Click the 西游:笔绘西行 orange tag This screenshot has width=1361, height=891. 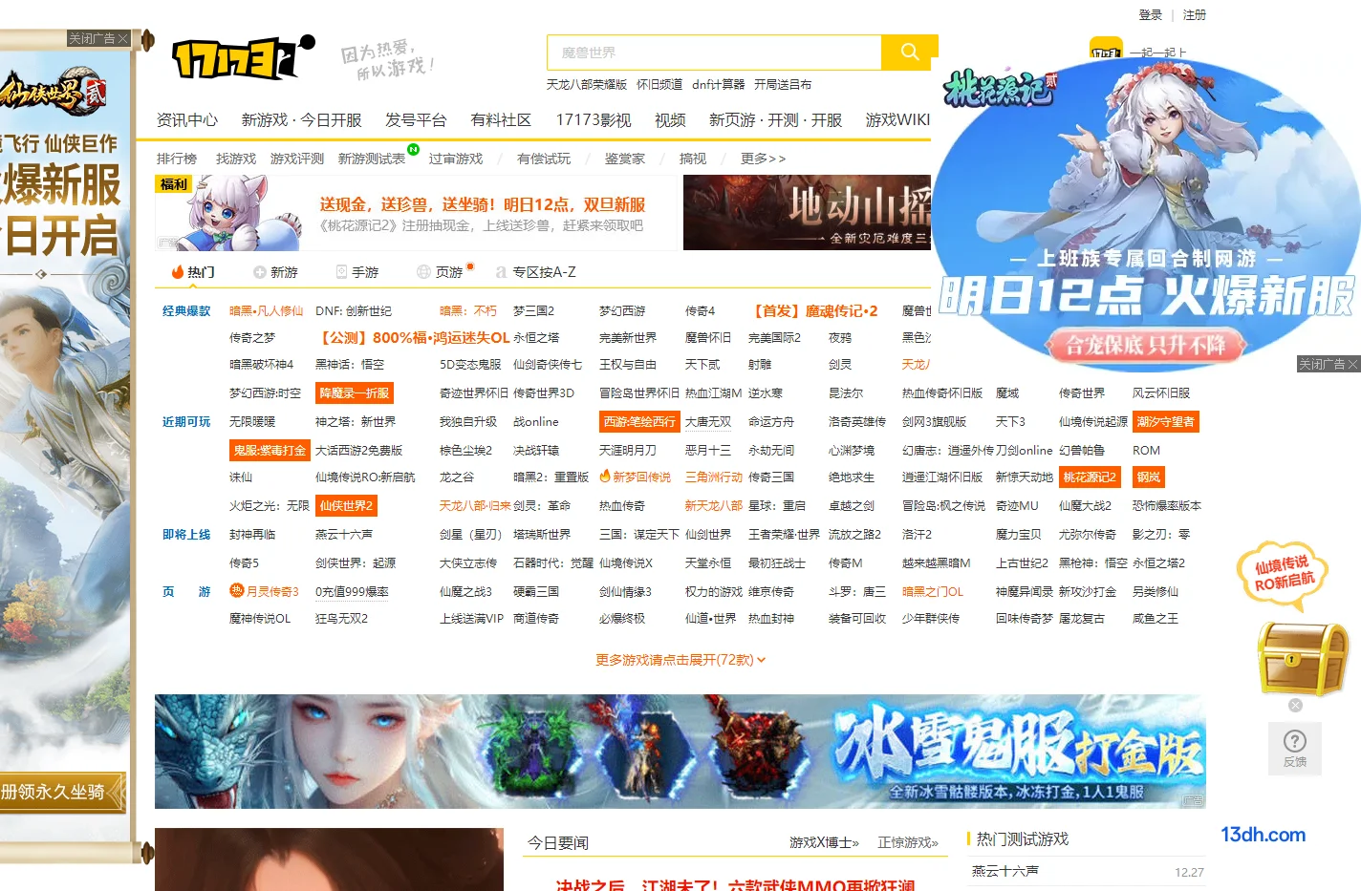639,422
